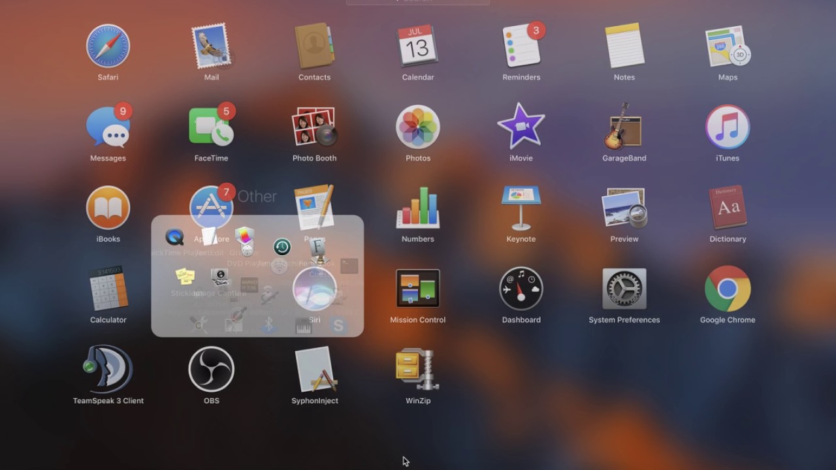Open the Pages app
This screenshot has width=836, height=470.
point(314,207)
